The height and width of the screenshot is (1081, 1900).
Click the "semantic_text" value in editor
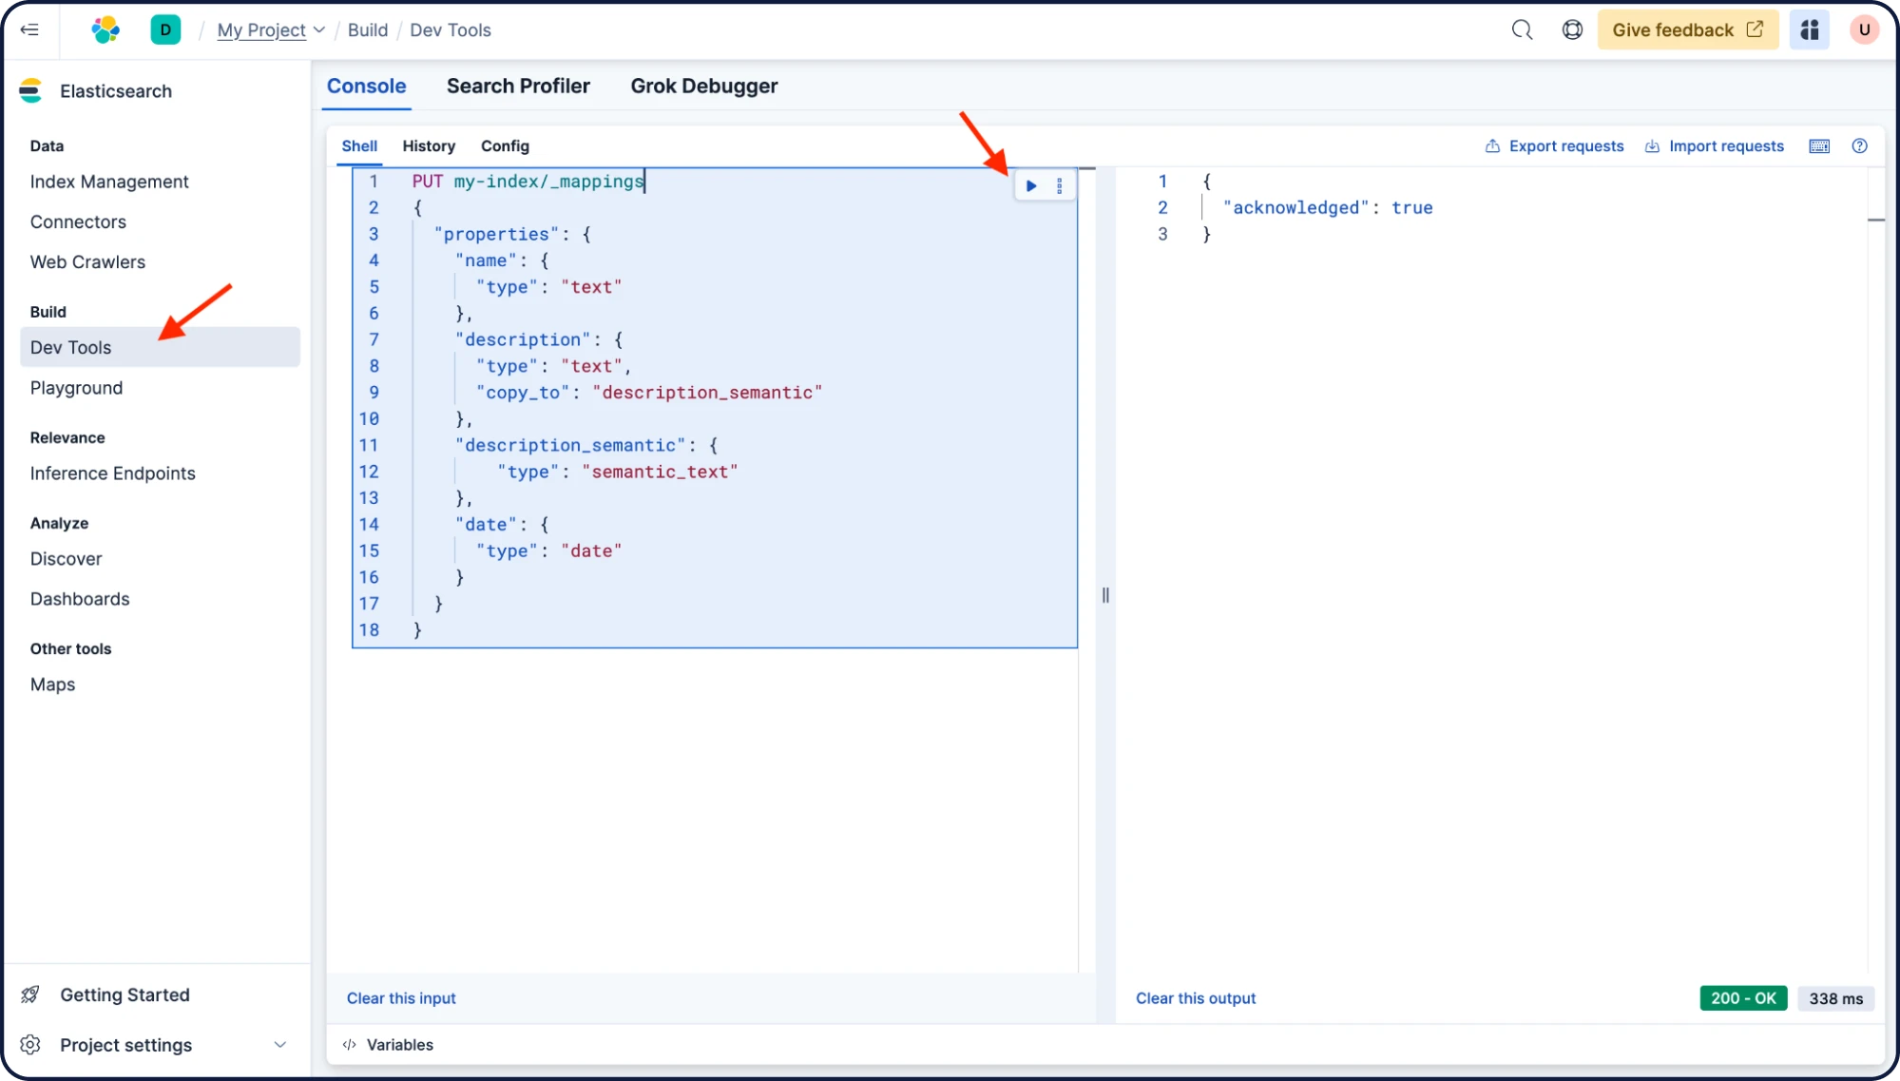coord(660,472)
